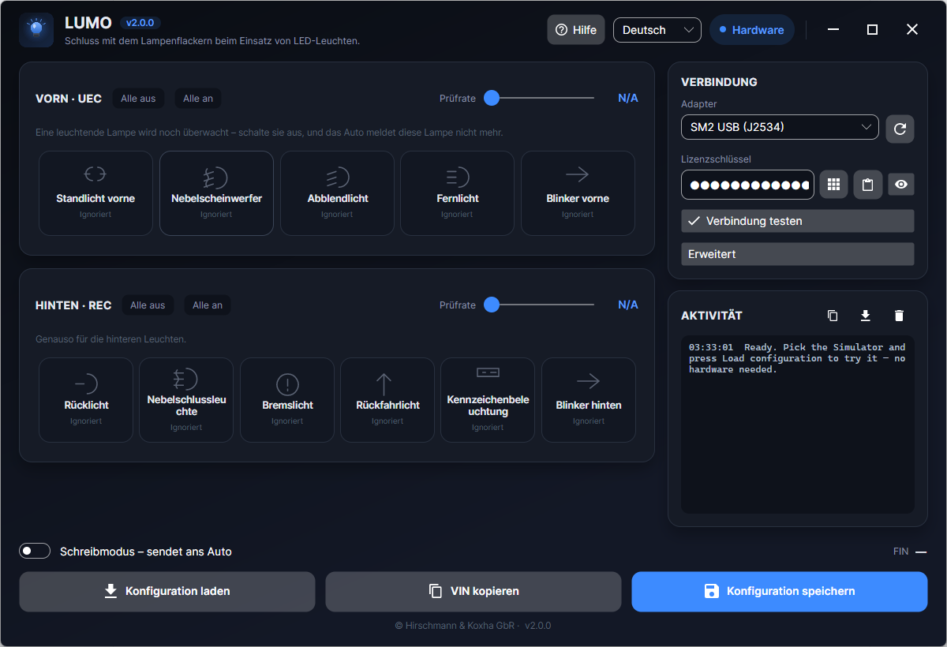The image size is (947, 647).
Task: Paste license key from clipboard icon
Action: click(868, 185)
